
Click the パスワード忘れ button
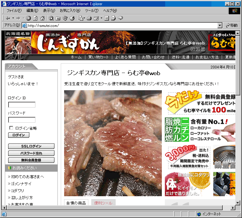click(x=31, y=153)
